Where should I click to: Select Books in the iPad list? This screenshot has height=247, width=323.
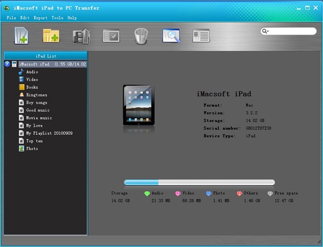point(32,87)
